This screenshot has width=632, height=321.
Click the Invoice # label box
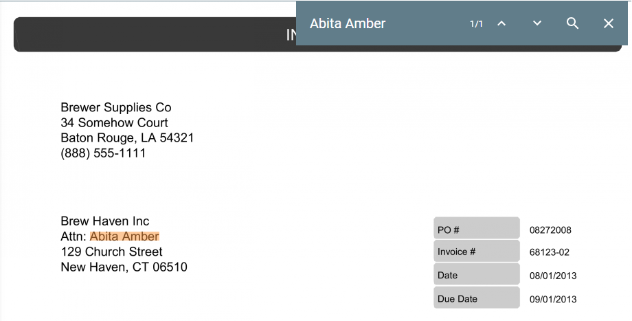[x=476, y=252]
